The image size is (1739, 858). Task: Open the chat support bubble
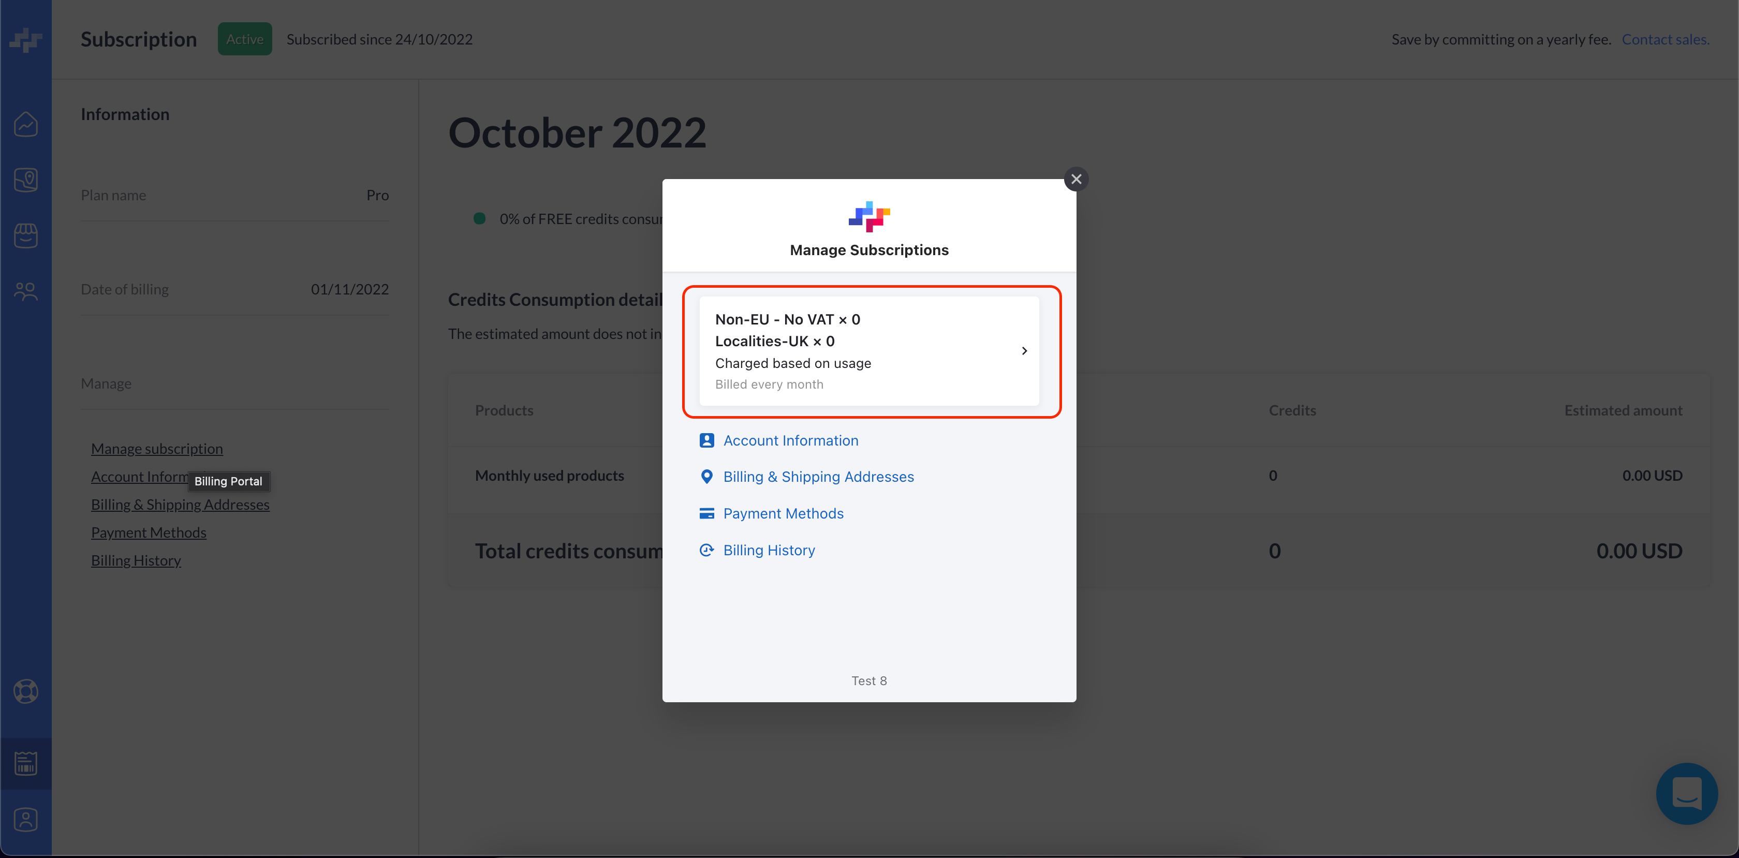[x=1686, y=794]
